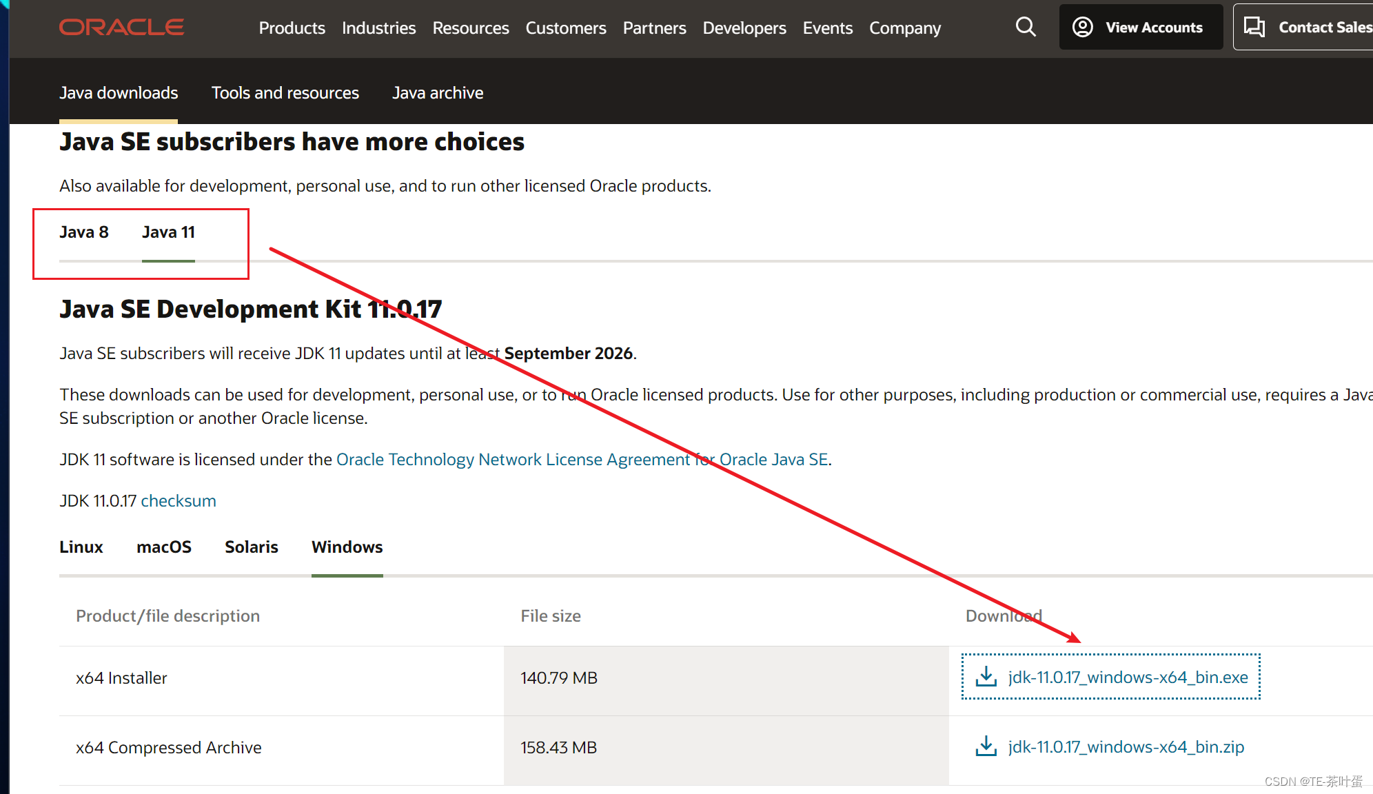Open the Company menu
This screenshot has width=1373, height=794.
point(905,28)
